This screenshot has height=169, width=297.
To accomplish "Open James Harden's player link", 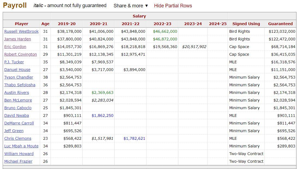I will pos(17,39).
